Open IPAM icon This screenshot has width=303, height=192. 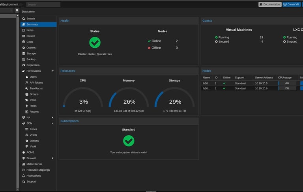[x=27, y=147]
